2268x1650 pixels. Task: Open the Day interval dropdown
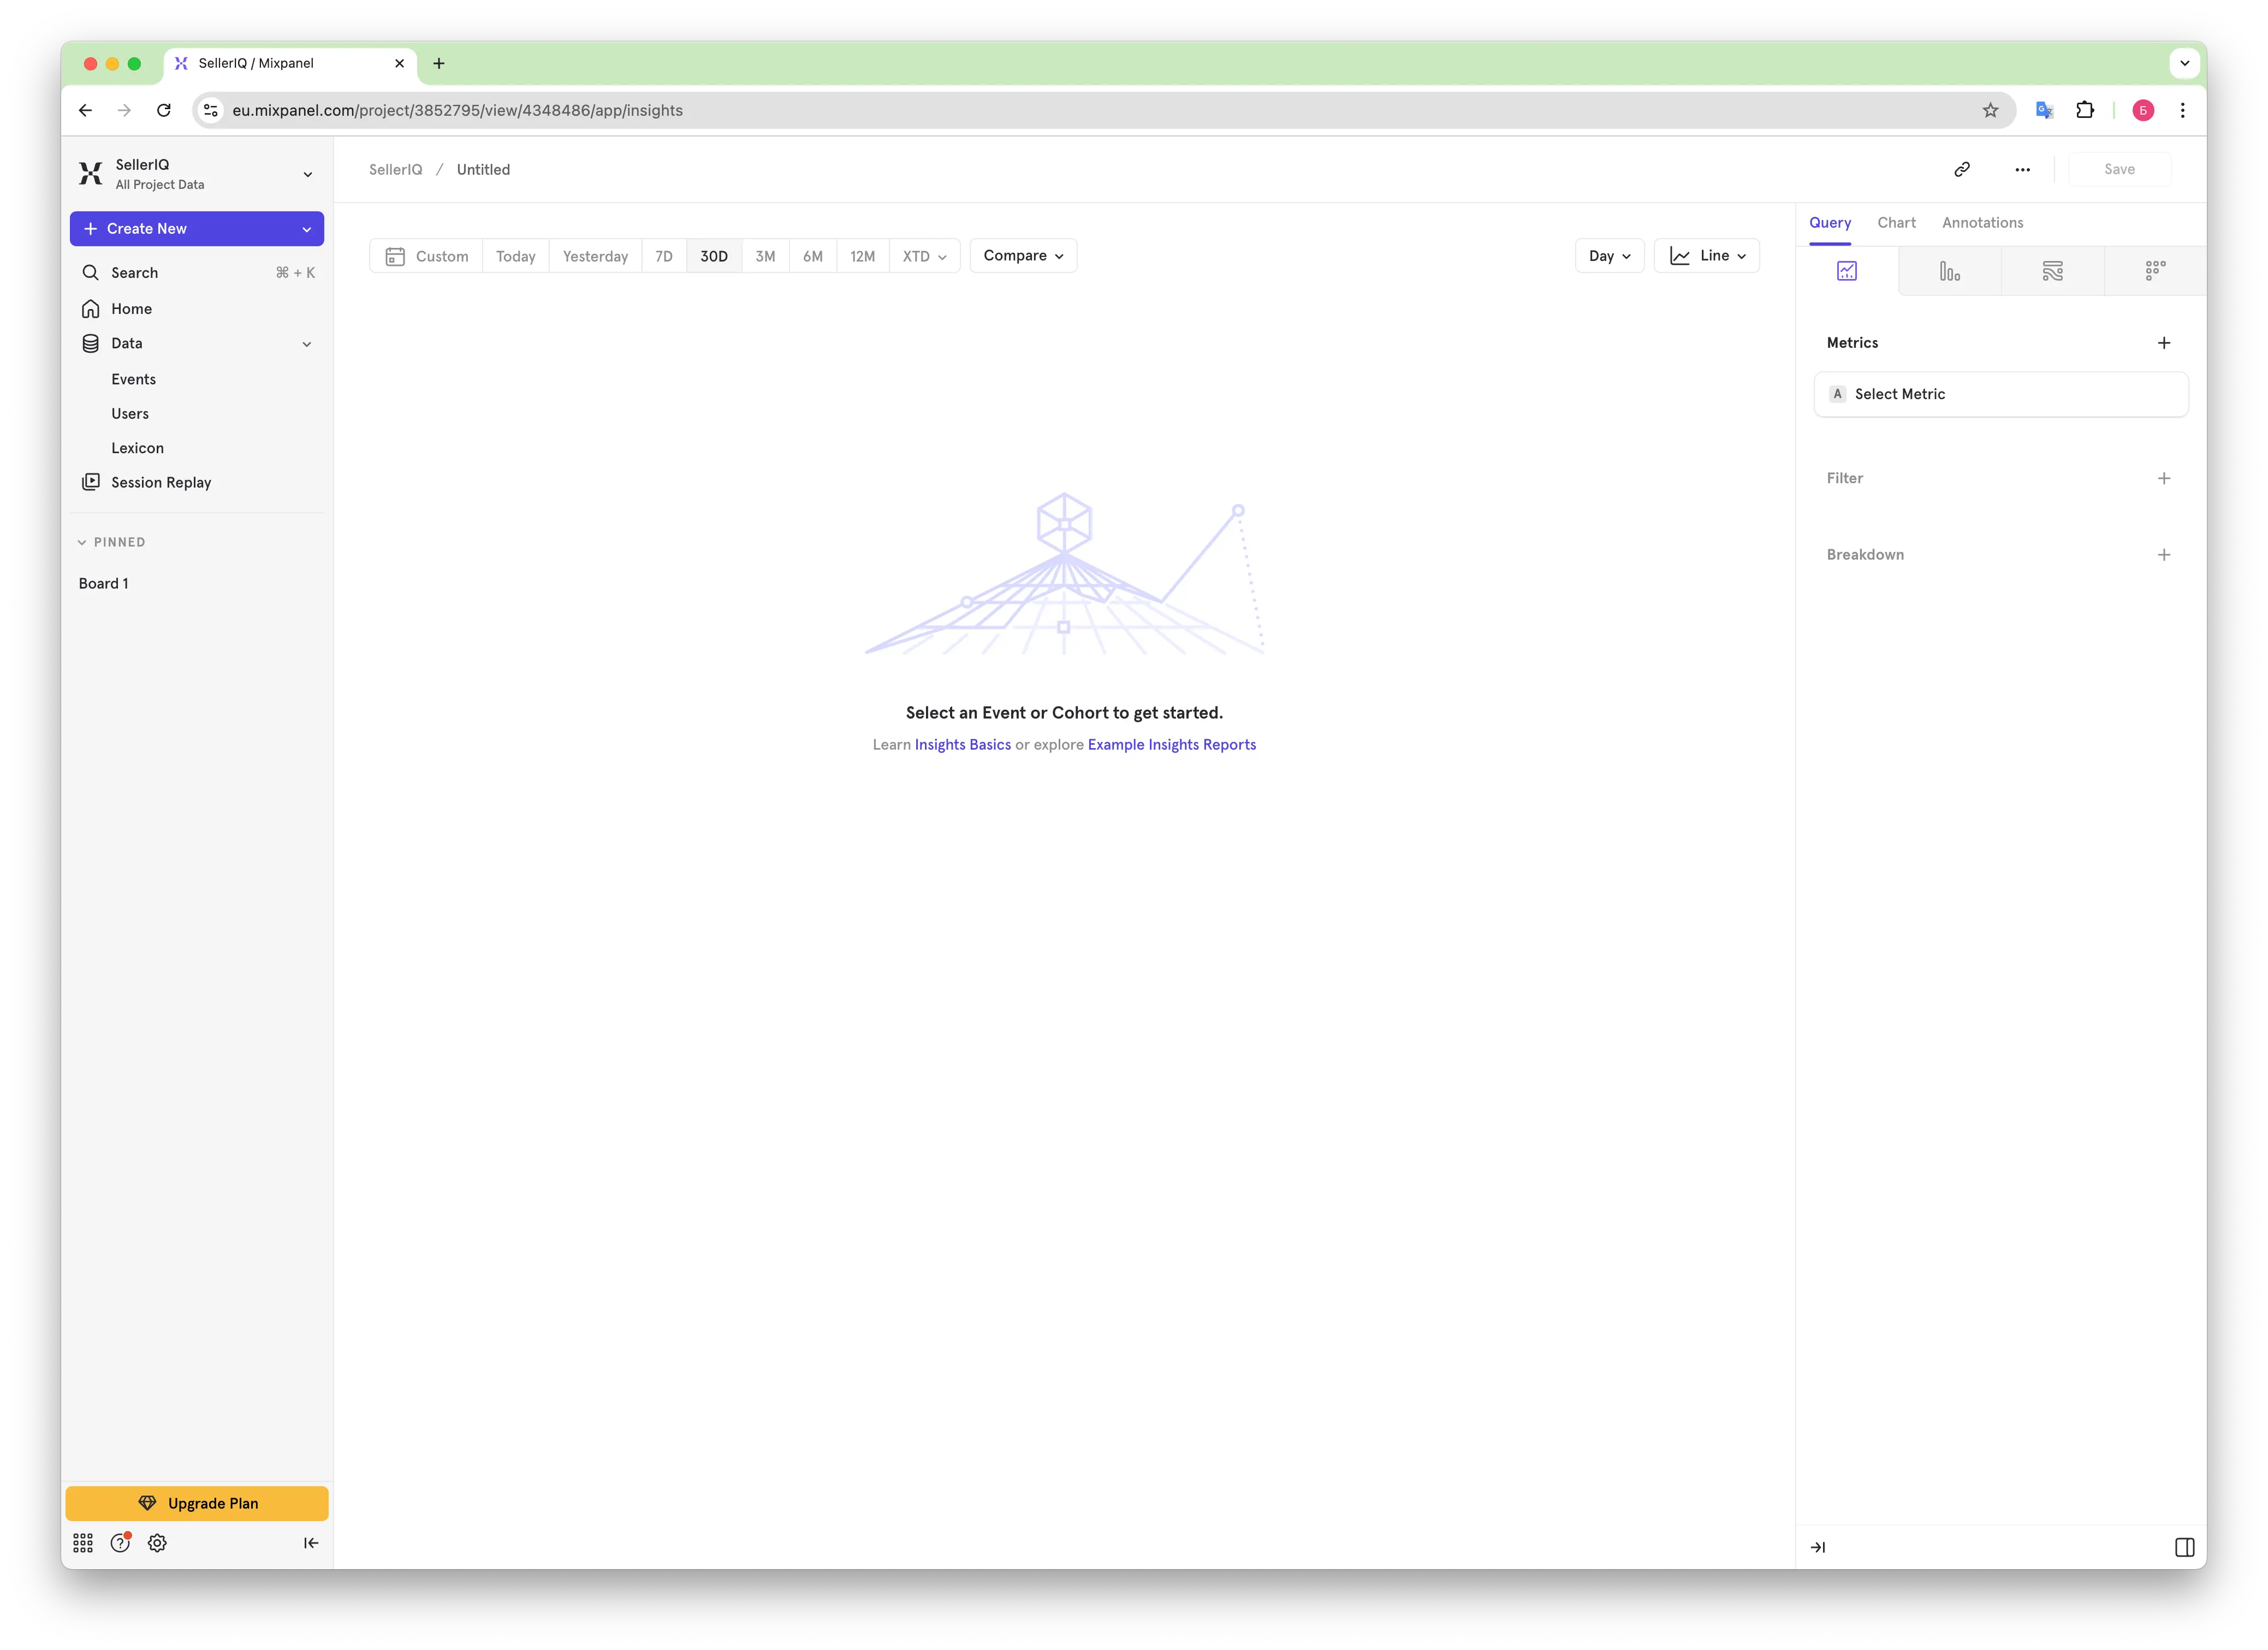pos(1609,256)
